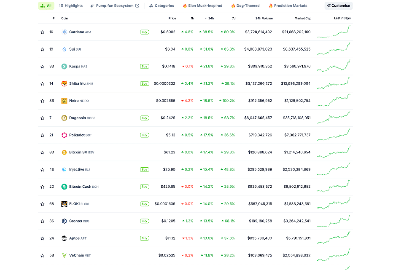Sort by Market Cap column header

[303, 19]
